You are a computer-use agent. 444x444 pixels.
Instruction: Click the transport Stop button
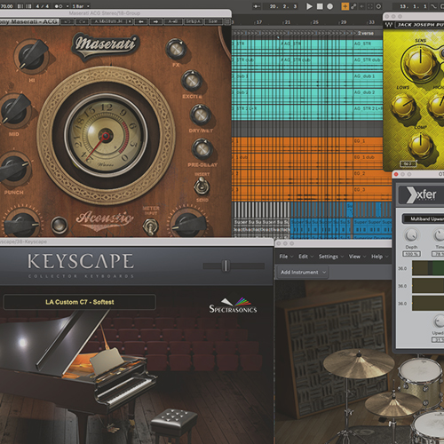pos(320,6)
